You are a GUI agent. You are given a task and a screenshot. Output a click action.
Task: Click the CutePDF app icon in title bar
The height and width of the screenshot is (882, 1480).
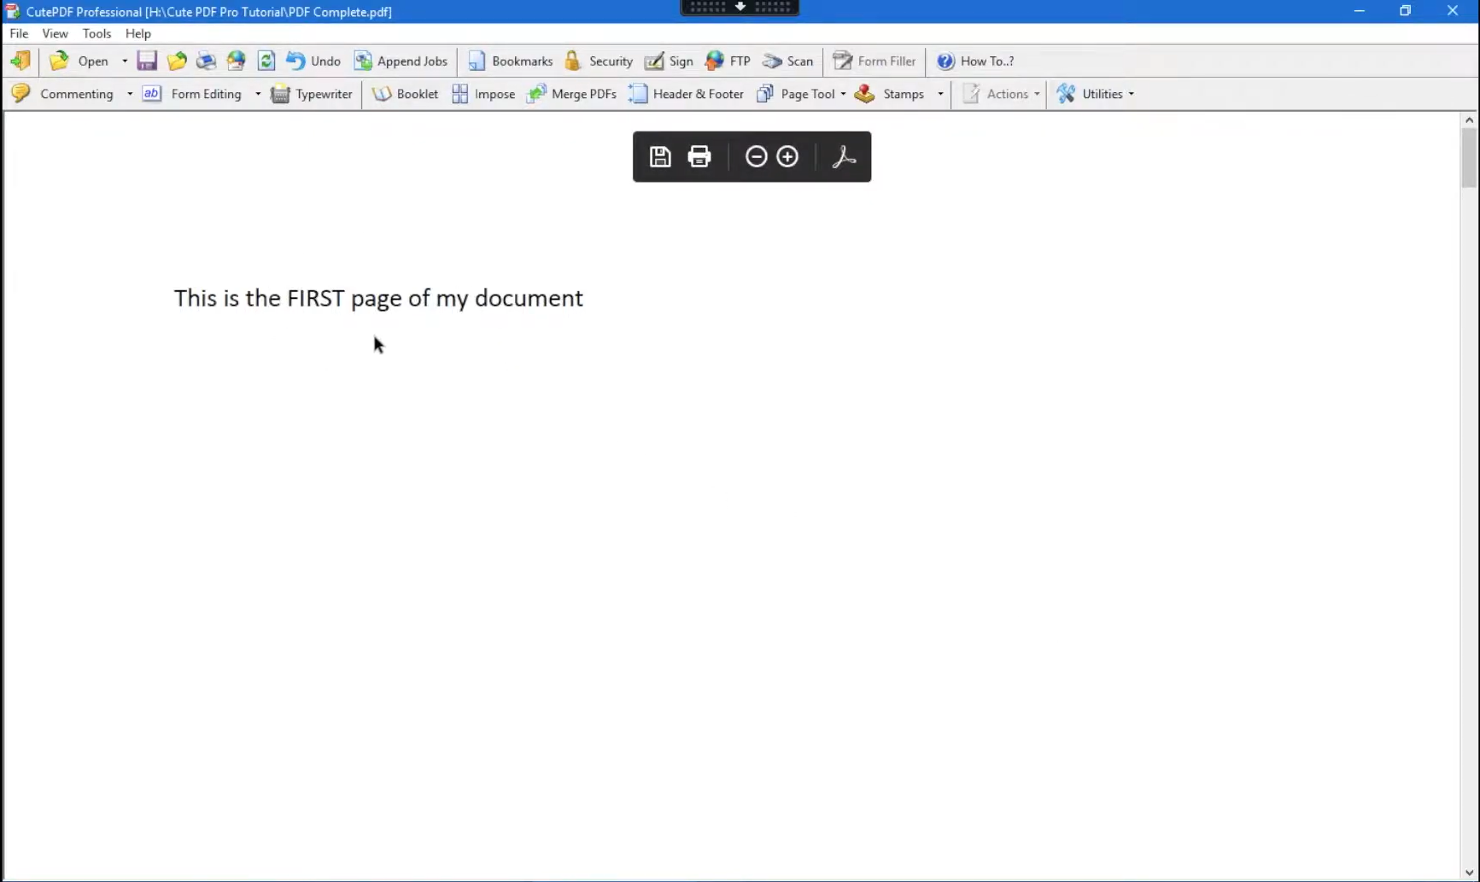pos(12,11)
